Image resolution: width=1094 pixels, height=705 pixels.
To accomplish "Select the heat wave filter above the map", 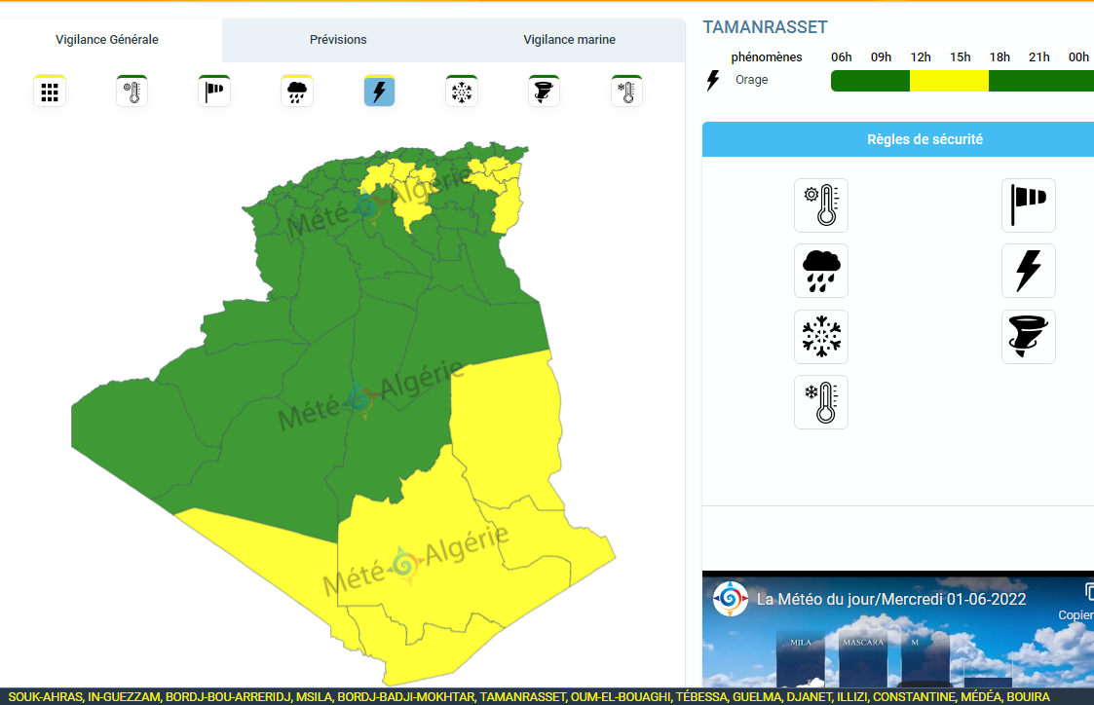I will click(132, 92).
